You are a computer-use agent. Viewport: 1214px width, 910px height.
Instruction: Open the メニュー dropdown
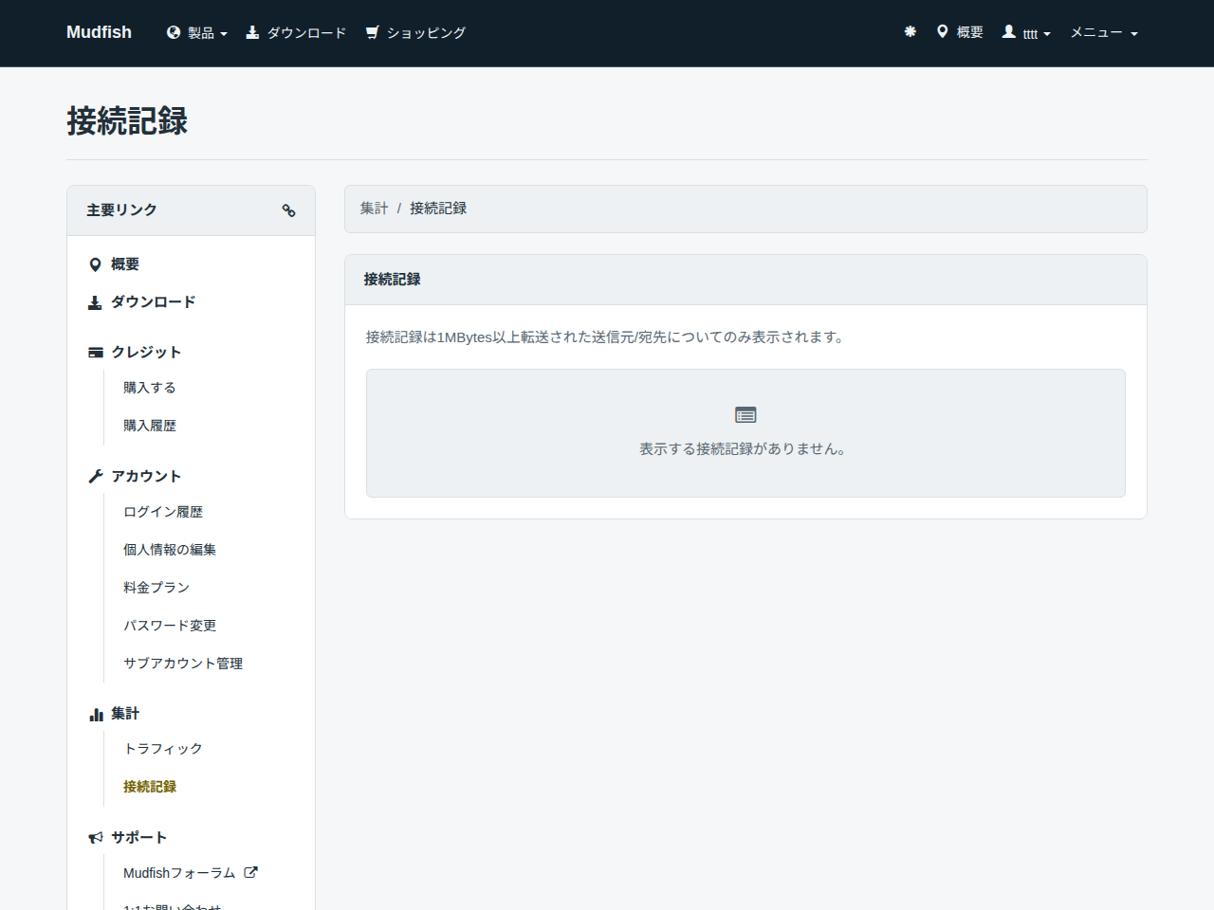pyautogui.click(x=1104, y=33)
